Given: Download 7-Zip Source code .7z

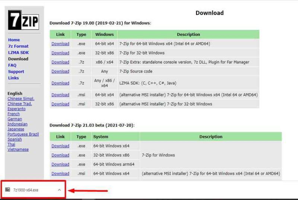Looking at the screenshot, I should [60, 71].
